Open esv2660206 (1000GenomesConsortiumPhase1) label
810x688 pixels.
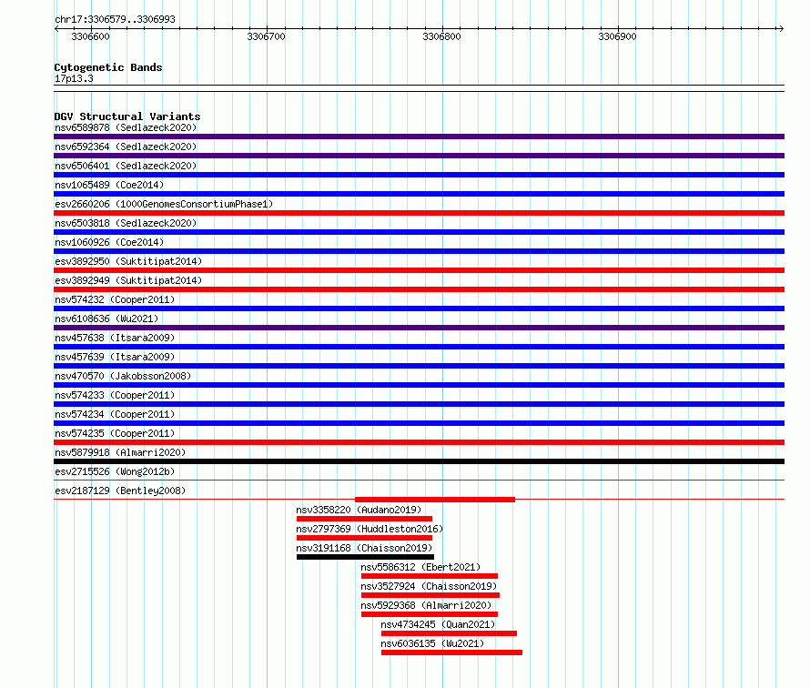click(x=164, y=204)
